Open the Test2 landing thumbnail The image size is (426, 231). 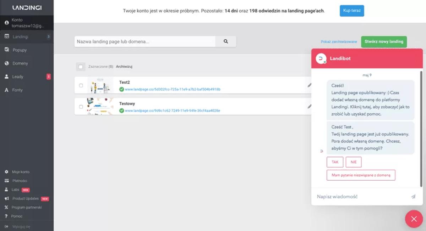click(x=100, y=85)
